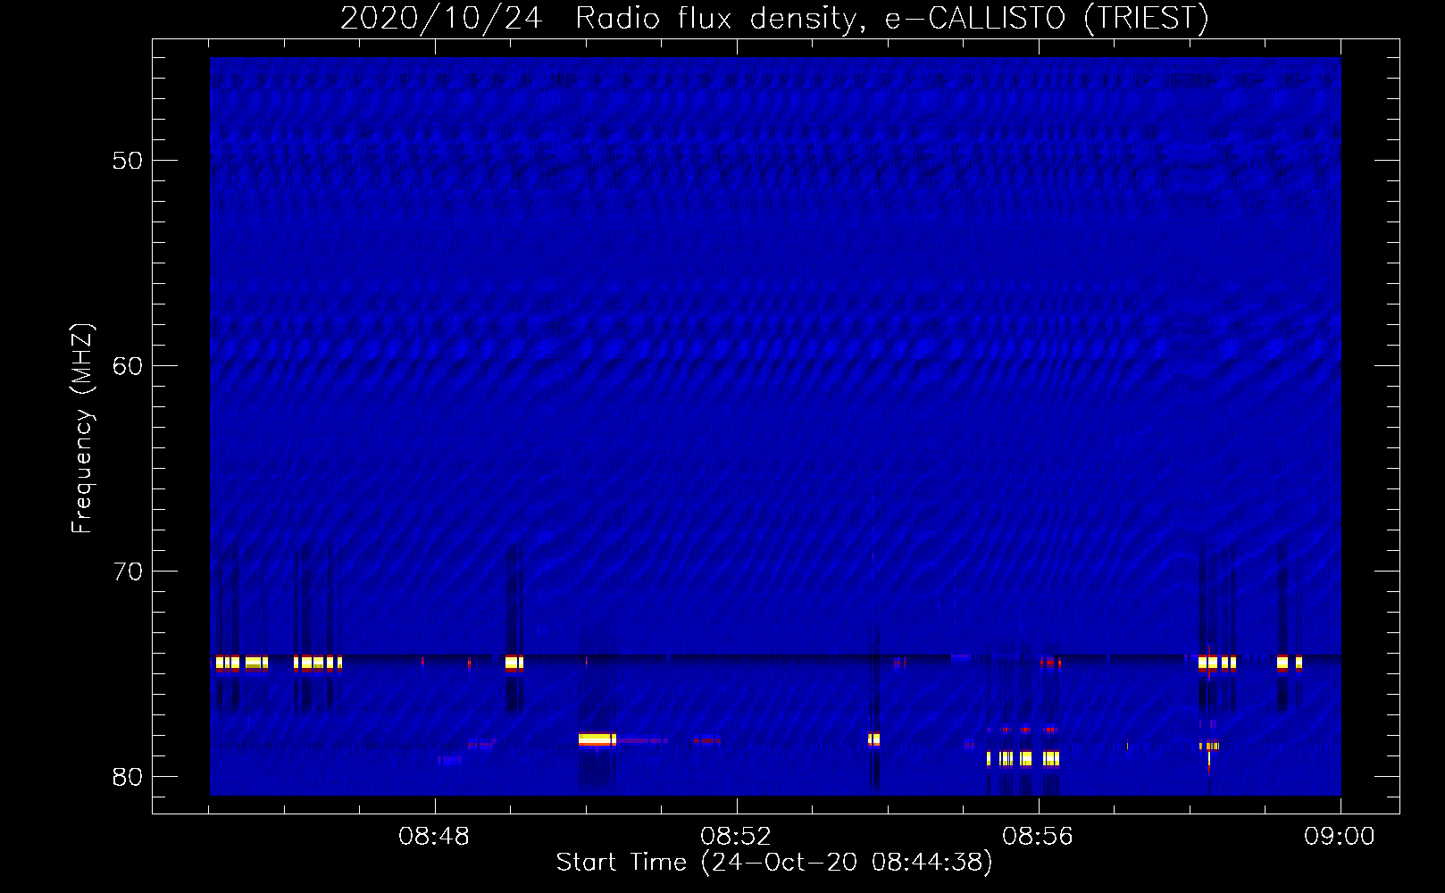The height and width of the screenshot is (893, 1445).
Task: Click the 08:52 time tick label
Action: [736, 837]
